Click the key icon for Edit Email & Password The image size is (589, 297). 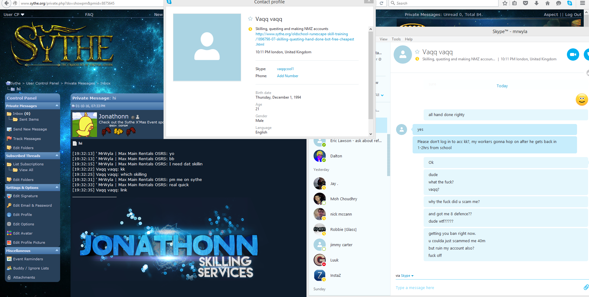[9, 205]
